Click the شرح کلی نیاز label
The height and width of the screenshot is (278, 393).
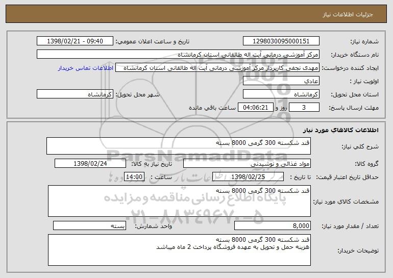point(360,146)
